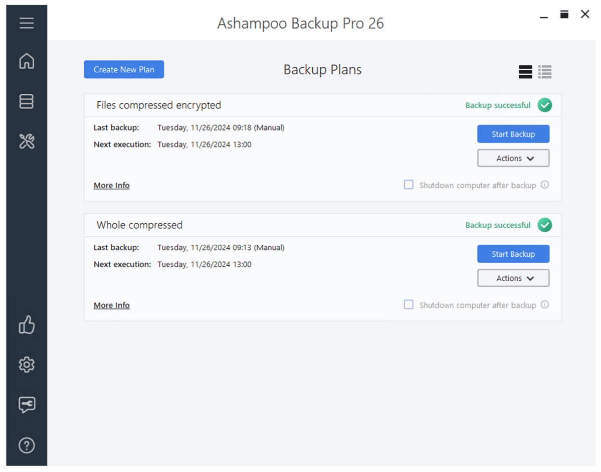This screenshot has height=472, width=601.
Task: Expand Actions dropdown for Whole compressed
Action: (x=513, y=278)
